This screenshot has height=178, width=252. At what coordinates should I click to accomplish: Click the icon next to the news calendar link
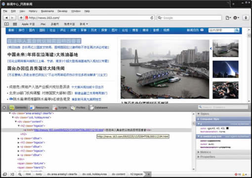pos(202,30)
